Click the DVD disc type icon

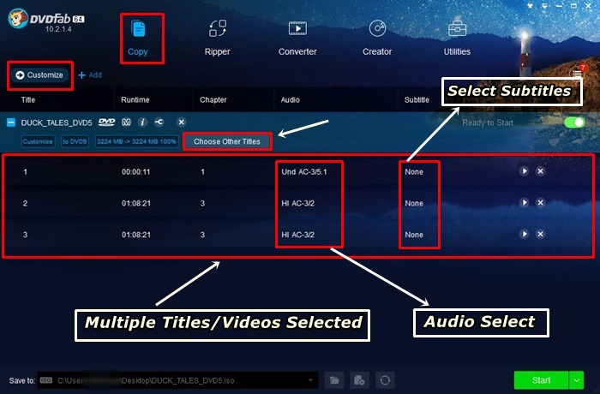point(107,122)
